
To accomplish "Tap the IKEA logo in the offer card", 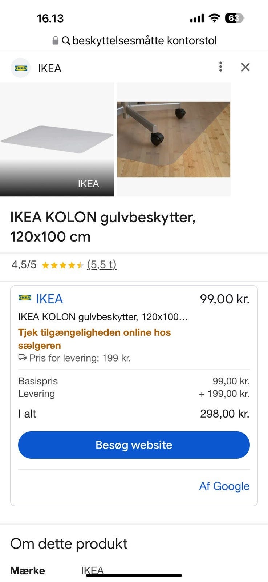I will pos(25,298).
